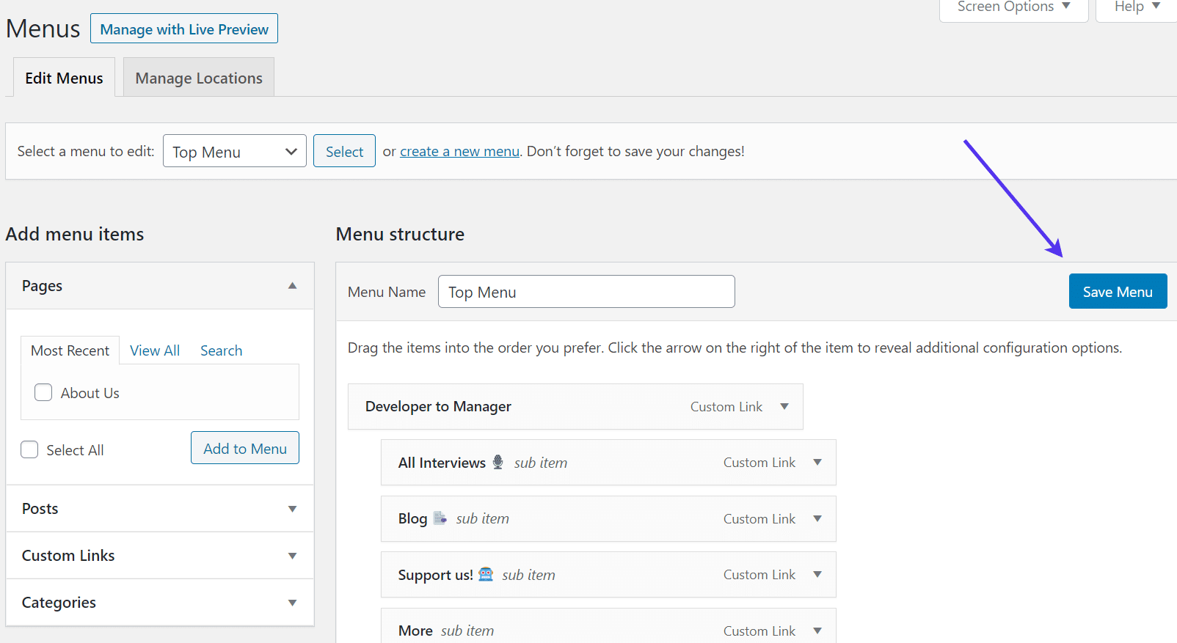Click the document emoji beside Blog

[x=440, y=518]
